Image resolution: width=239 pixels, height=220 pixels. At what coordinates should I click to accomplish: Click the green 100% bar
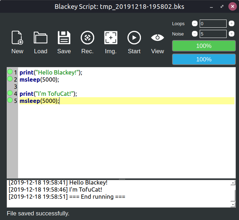click(204, 46)
